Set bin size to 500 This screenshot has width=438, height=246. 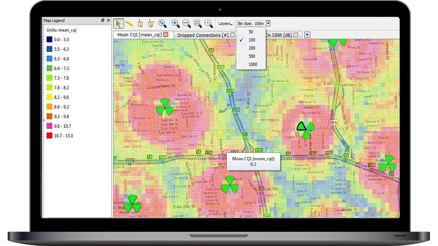click(x=252, y=56)
